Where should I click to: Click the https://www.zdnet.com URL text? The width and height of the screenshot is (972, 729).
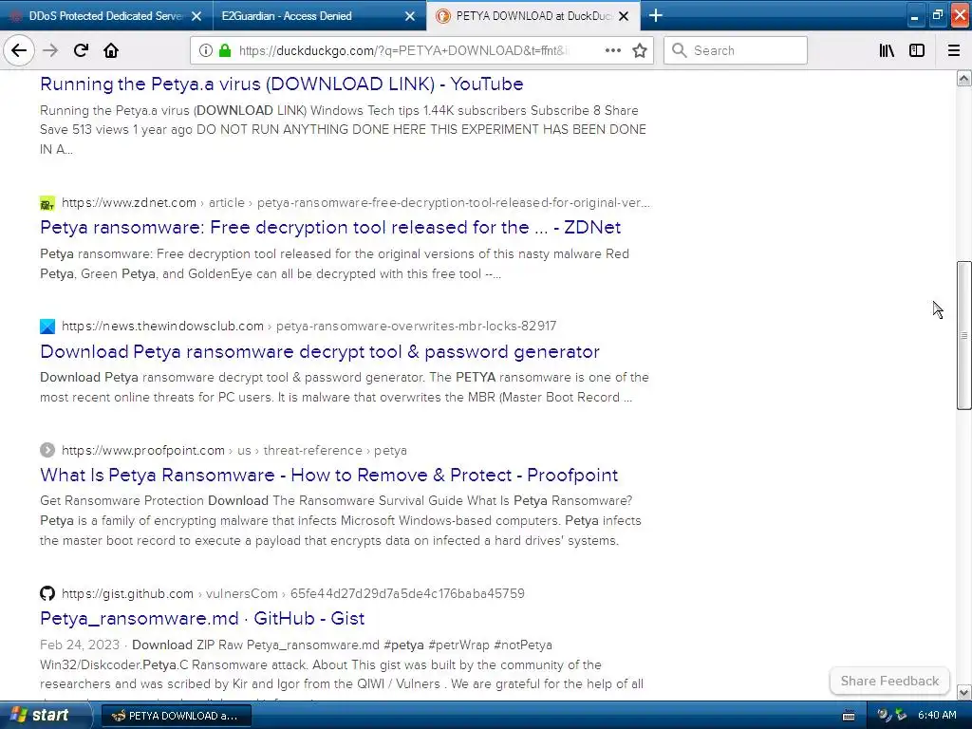coord(129,203)
